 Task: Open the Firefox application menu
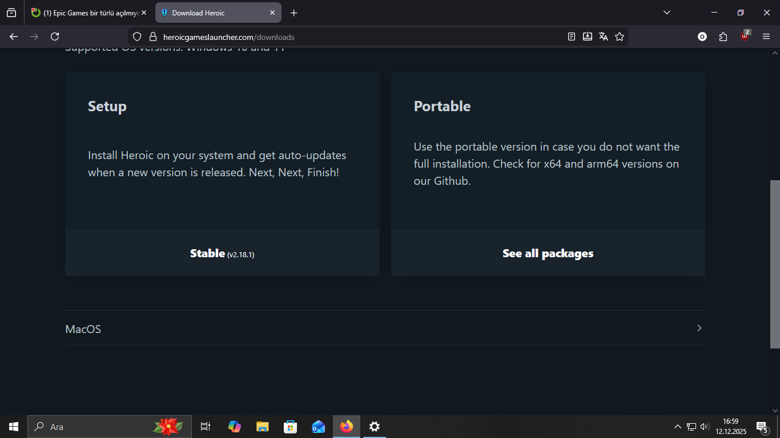tap(766, 36)
